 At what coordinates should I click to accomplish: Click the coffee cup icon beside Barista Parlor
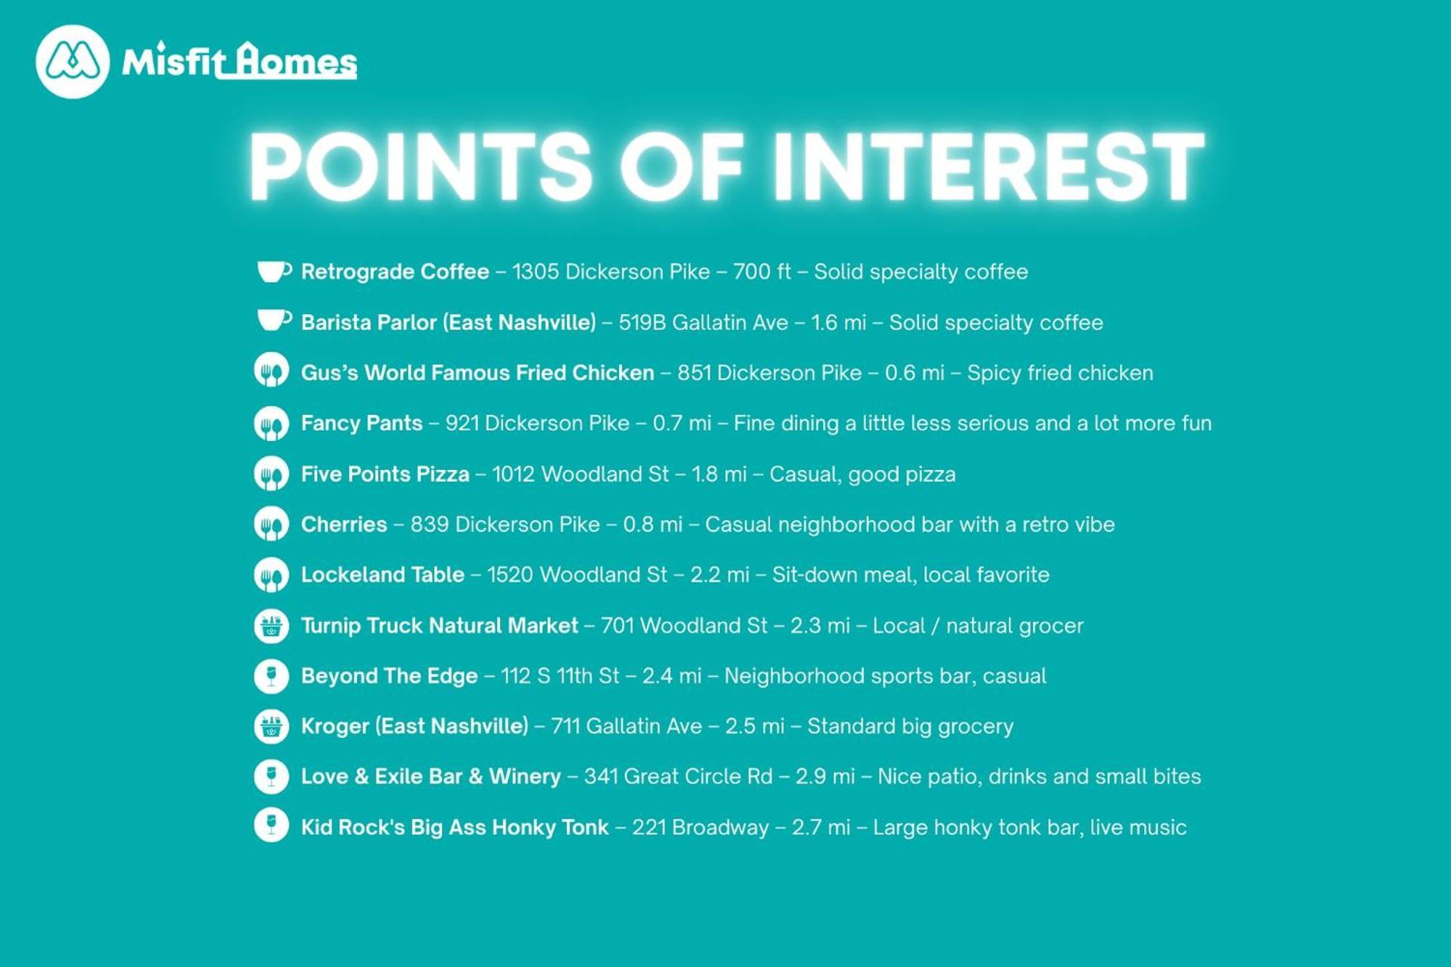coord(274,320)
